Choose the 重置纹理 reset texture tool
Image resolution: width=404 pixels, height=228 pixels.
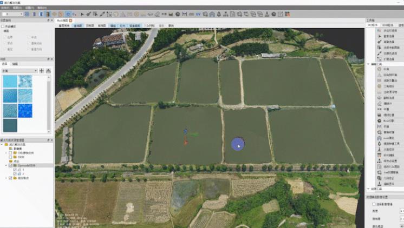[x=386, y=132]
